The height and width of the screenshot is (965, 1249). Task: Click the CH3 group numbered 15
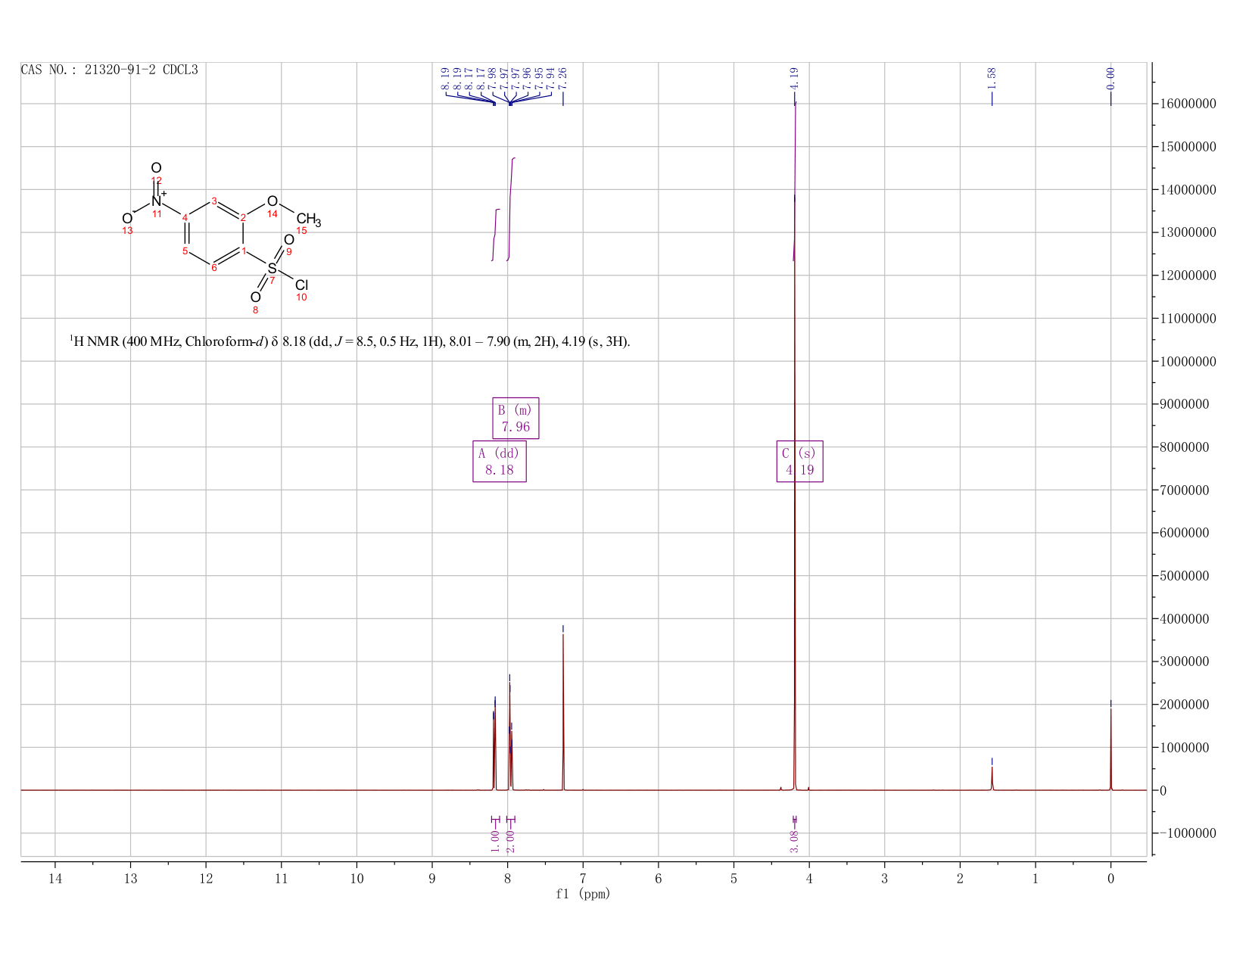309,220
